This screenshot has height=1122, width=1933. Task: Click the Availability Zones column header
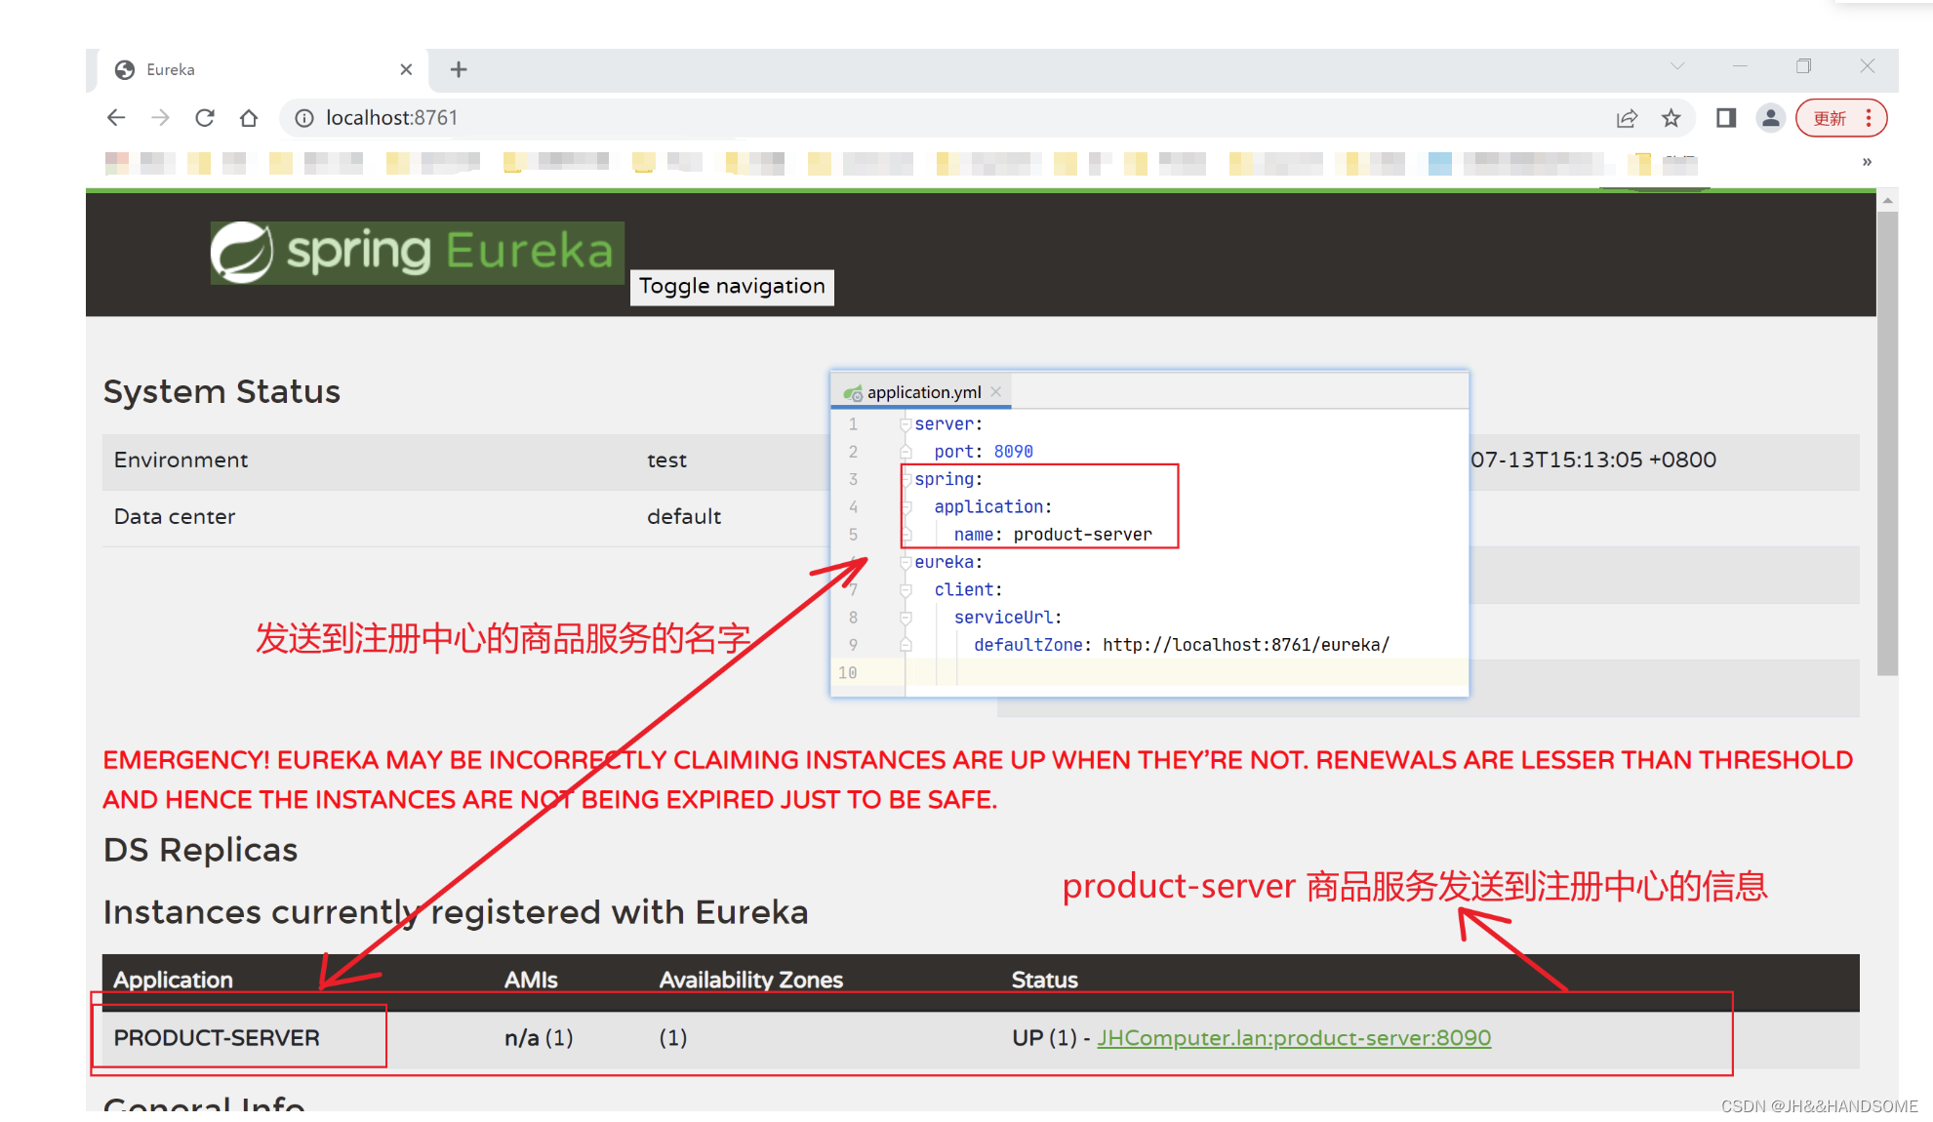tap(750, 980)
